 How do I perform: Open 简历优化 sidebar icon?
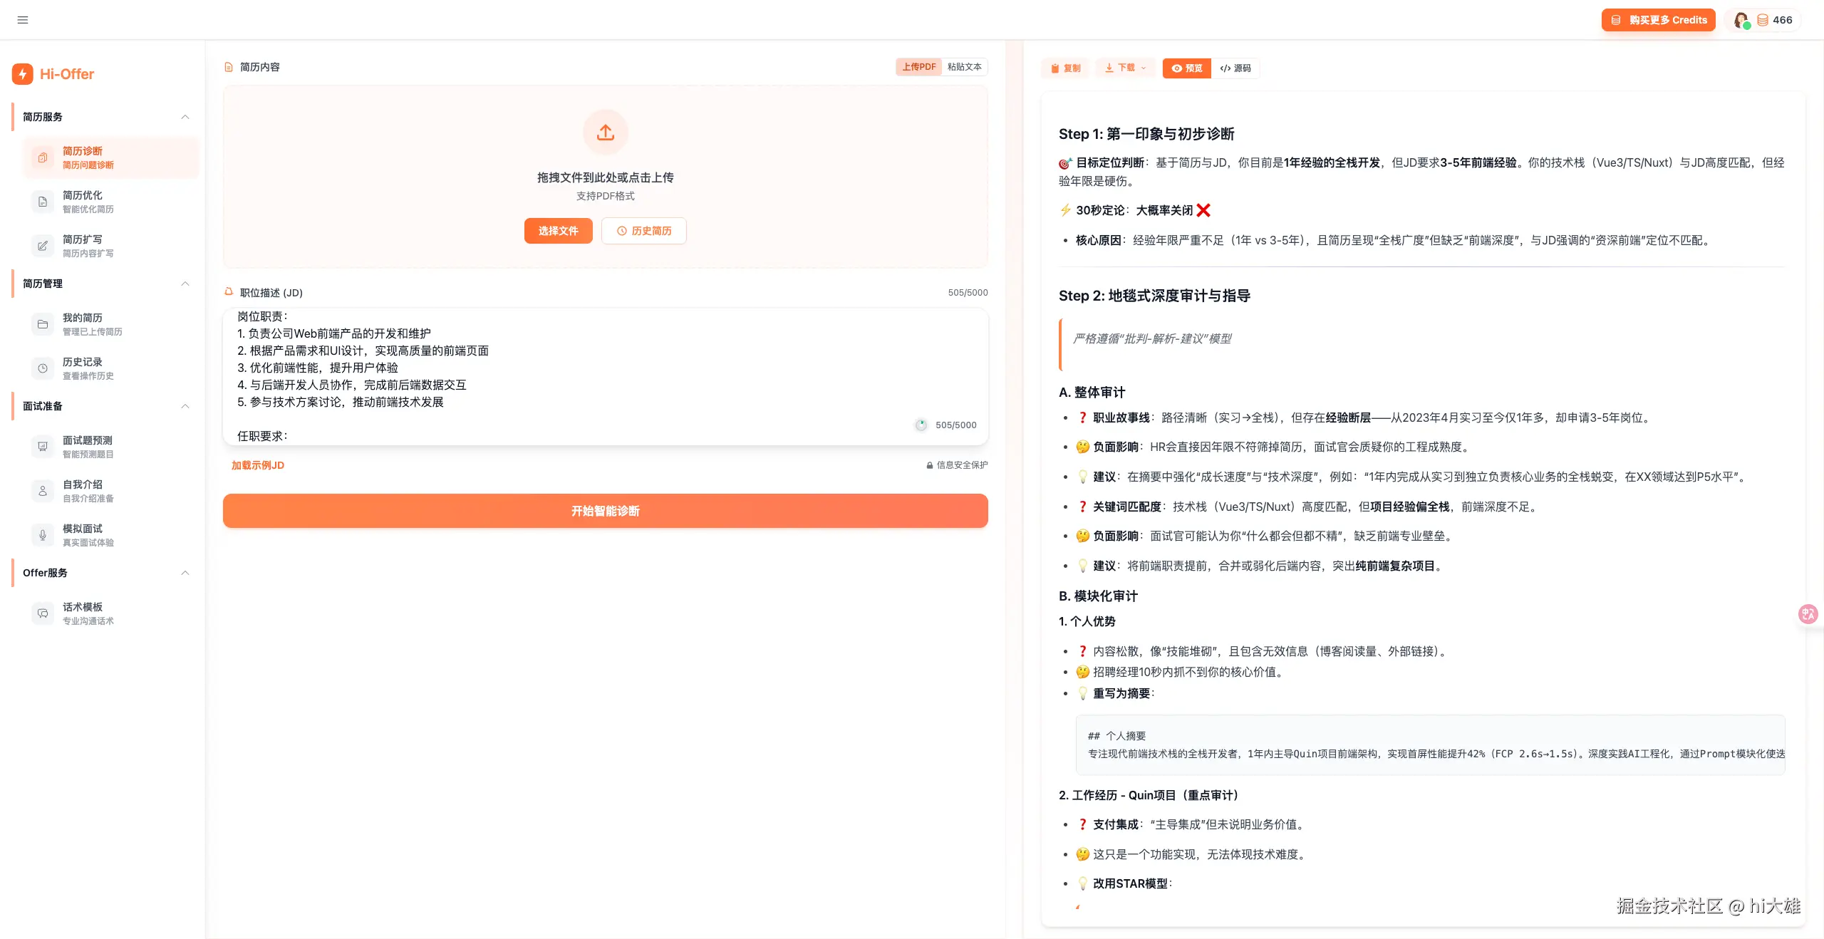coord(43,202)
